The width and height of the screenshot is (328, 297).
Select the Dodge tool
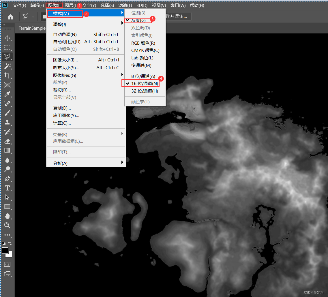(7, 169)
